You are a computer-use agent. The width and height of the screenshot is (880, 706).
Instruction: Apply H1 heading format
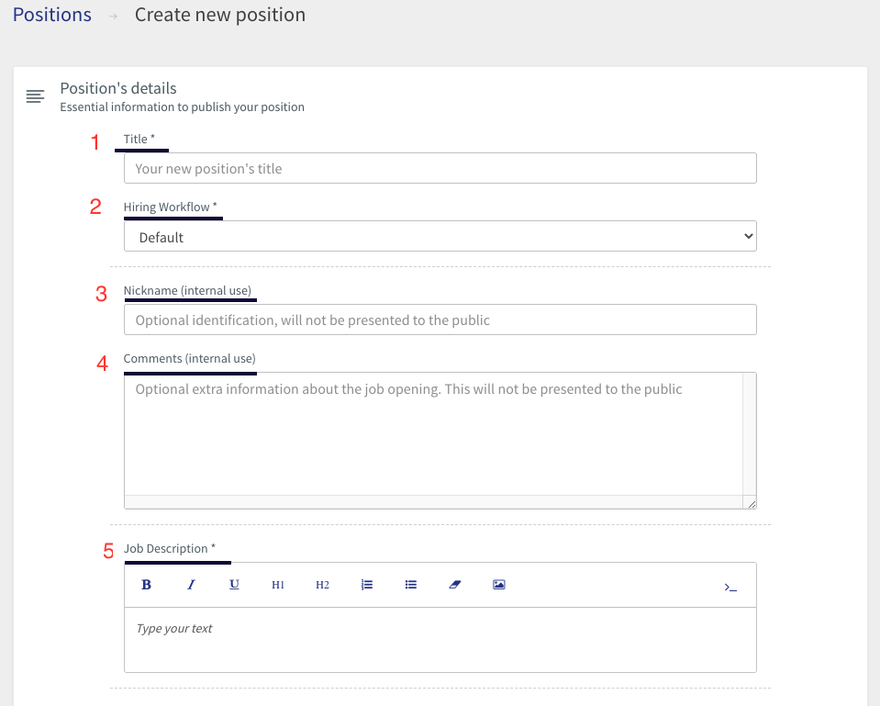coord(278,585)
